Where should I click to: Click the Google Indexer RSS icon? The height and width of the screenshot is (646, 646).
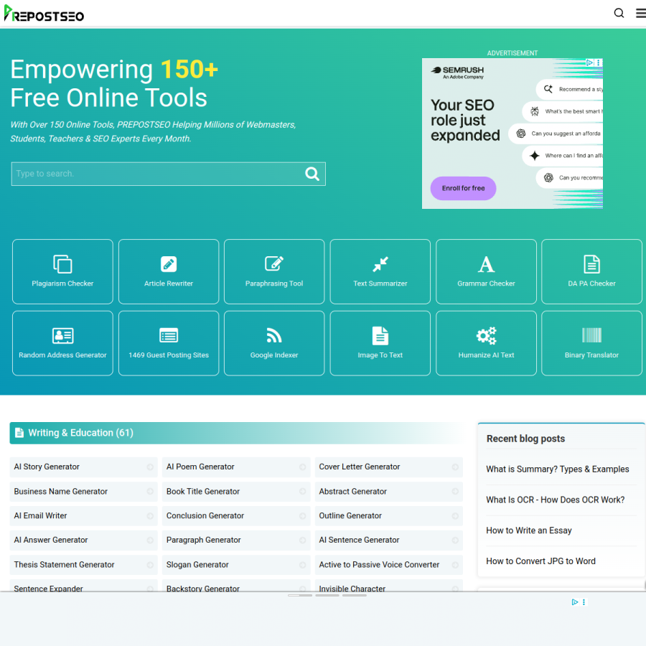274,335
